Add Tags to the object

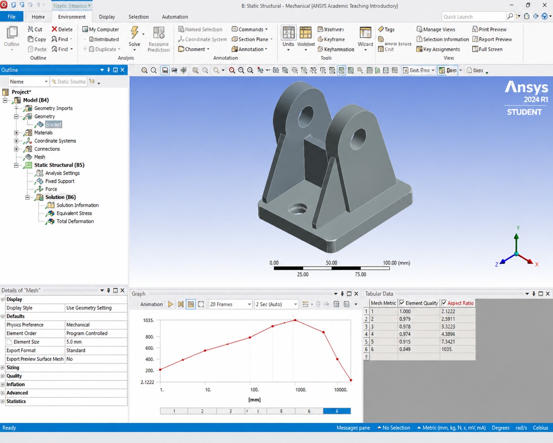point(386,29)
